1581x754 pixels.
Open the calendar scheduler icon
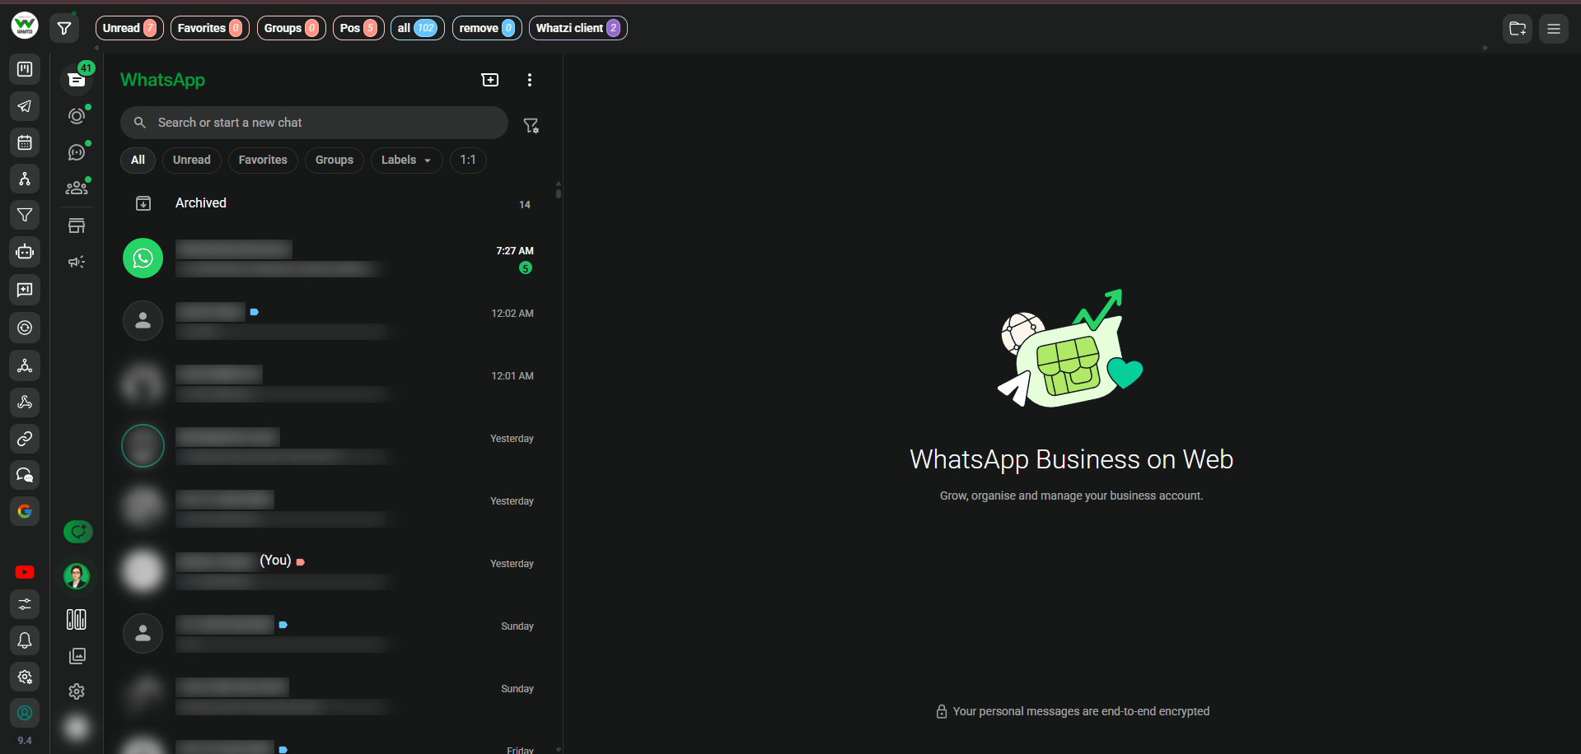pos(25,142)
